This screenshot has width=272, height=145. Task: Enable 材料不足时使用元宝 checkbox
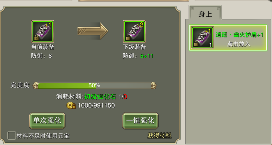pyautogui.click(x=12, y=136)
